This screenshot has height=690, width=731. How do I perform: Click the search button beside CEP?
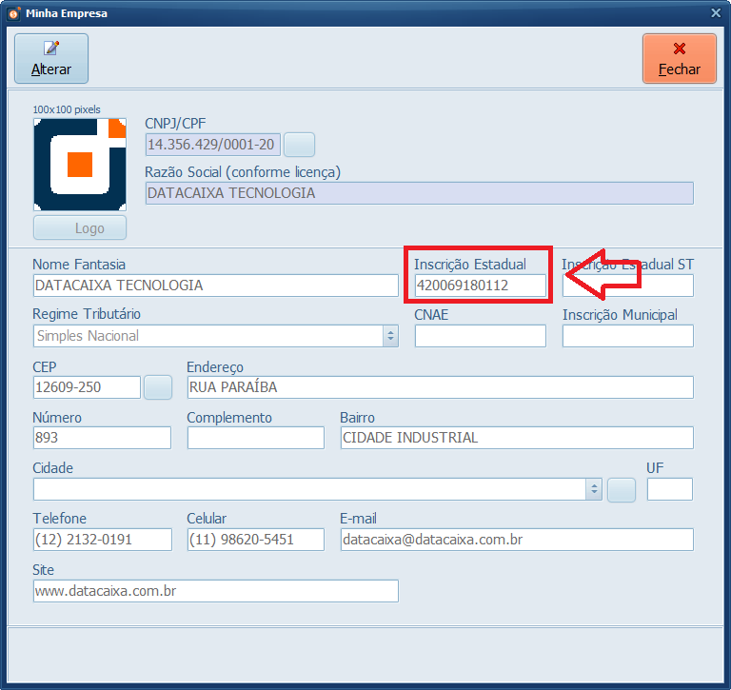[x=157, y=387]
